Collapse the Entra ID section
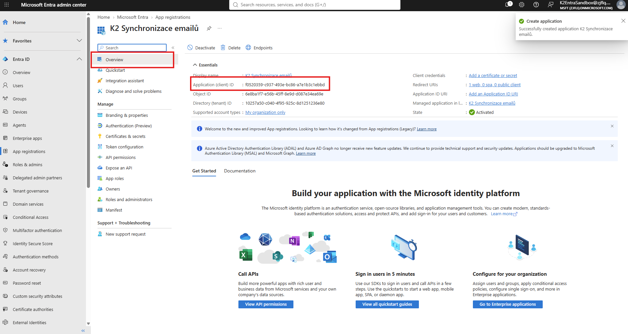The width and height of the screenshot is (628, 334). point(79,59)
